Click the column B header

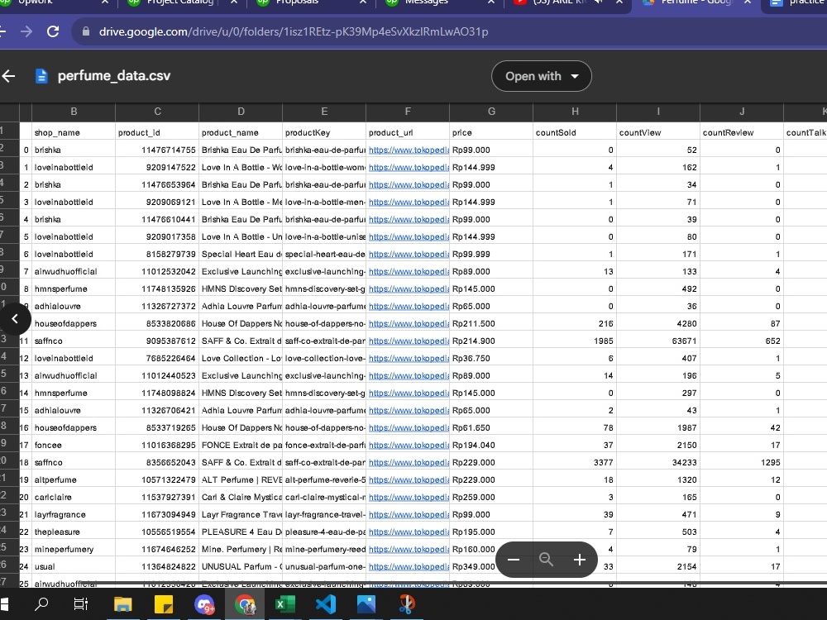point(74,112)
